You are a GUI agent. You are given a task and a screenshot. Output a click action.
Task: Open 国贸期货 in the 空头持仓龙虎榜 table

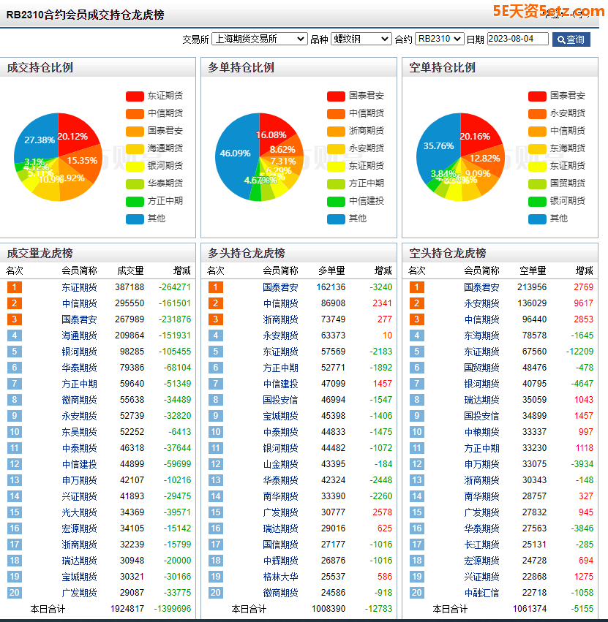tap(481, 368)
